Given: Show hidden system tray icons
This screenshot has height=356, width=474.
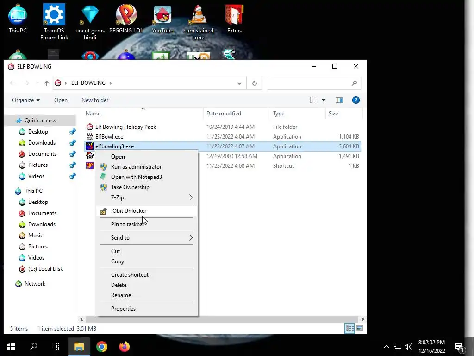Looking at the screenshot, I should [387, 347].
